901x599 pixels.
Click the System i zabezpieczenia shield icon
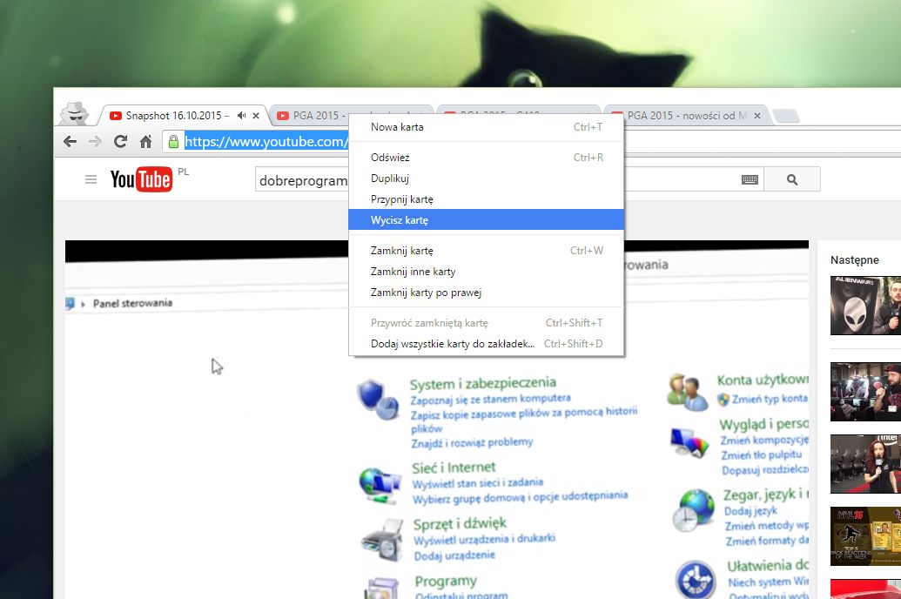tap(378, 400)
